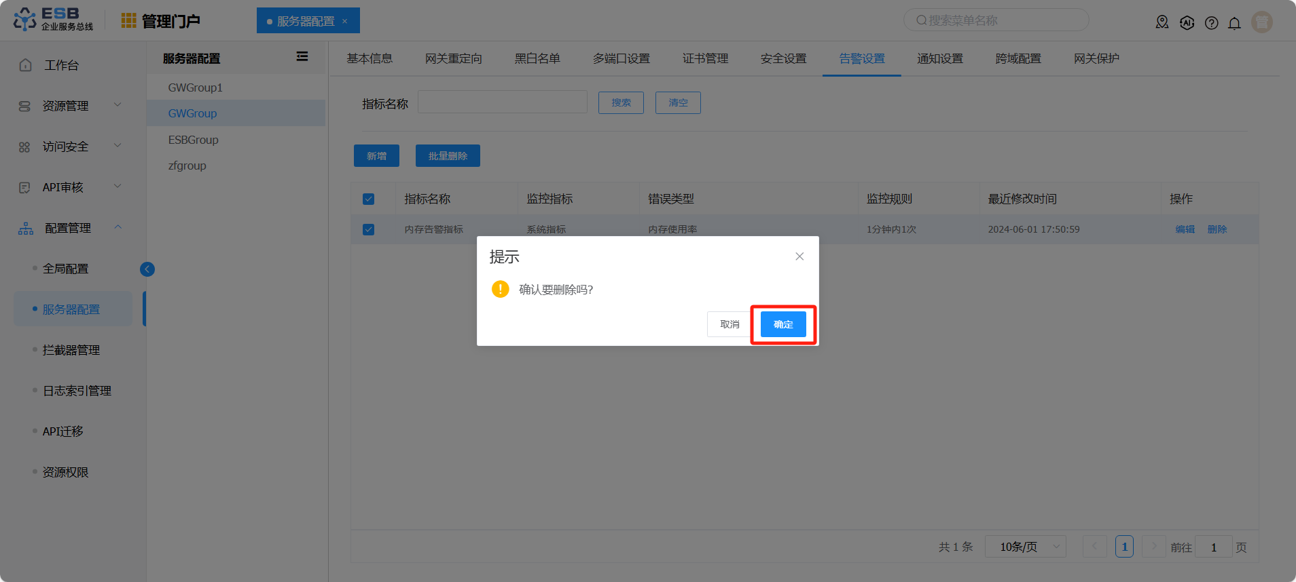This screenshot has height=582, width=1296.
Task: Click the location badge icon in header
Action: click(1162, 22)
